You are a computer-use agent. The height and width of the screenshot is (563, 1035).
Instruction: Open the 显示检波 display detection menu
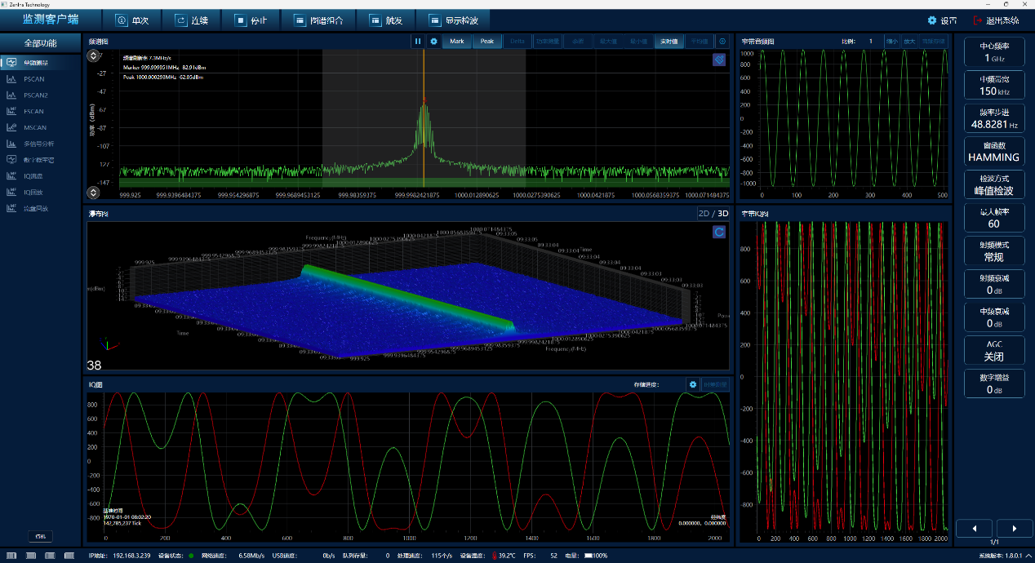(453, 20)
